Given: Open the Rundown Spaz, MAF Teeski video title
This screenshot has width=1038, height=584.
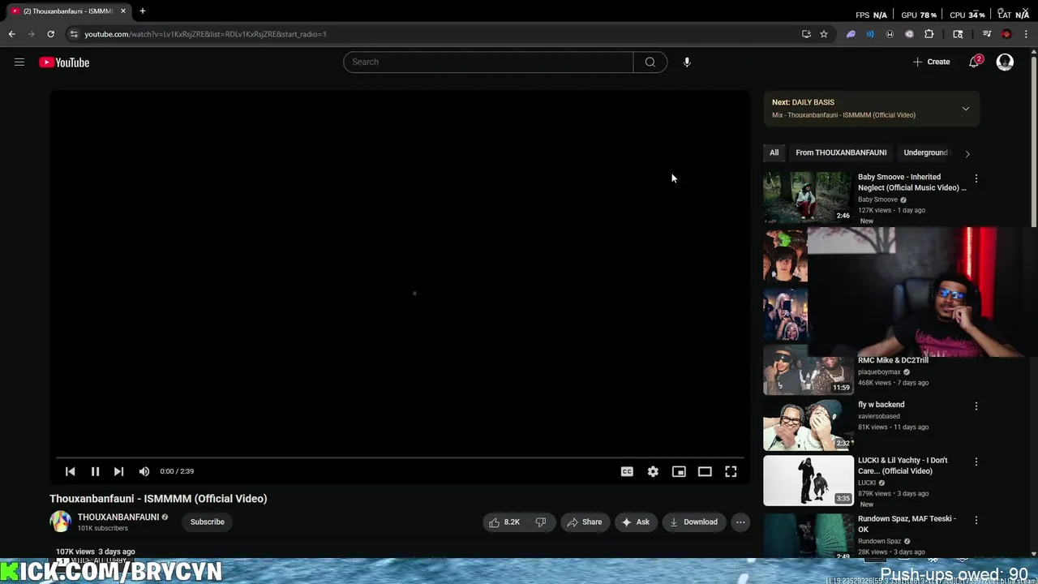Looking at the screenshot, I should (x=907, y=524).
